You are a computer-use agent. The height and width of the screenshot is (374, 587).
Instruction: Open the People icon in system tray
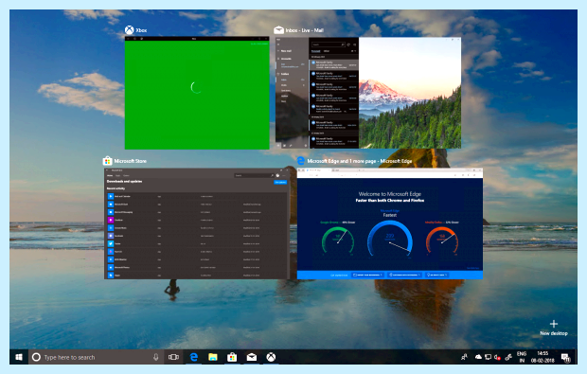point(464,357)
